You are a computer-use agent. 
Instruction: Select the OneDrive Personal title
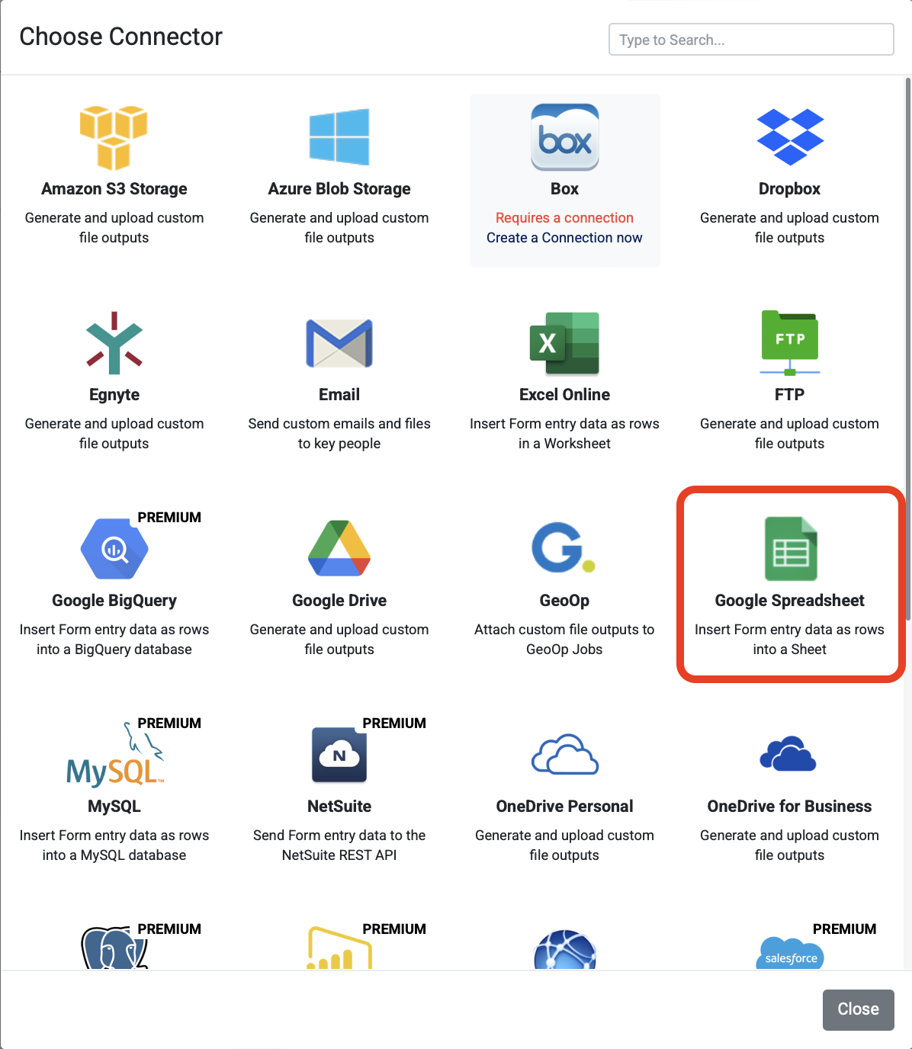pyautogui.click(x=564, y=807)
